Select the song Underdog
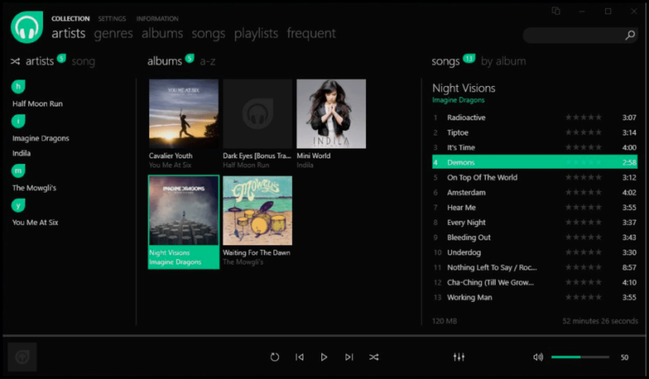Image resolution: width=649 pixels, height=379 pixels. pyautogui.click(x=535, y=252)
